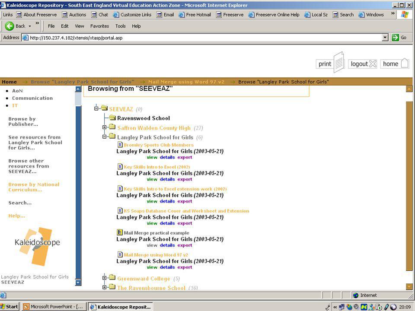415x311 pixels.
Task: Open the Browse by National Curriculum link
Action: 34,187
